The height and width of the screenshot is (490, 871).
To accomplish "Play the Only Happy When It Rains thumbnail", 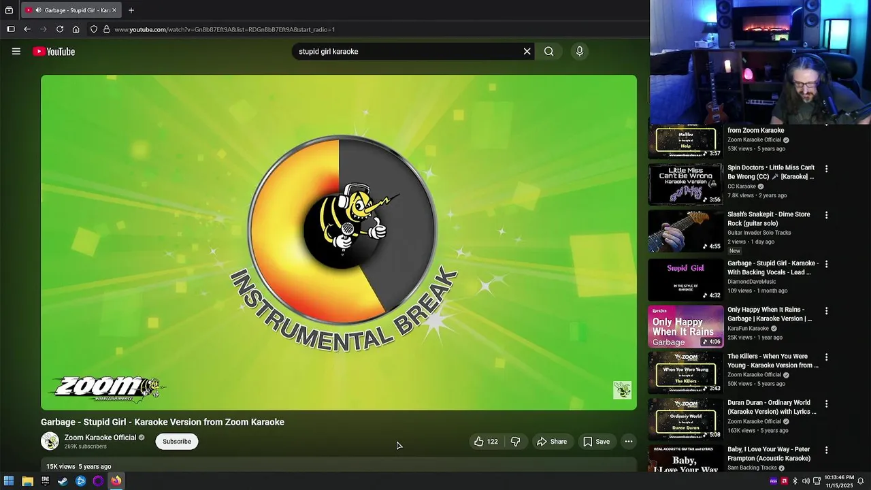I will 685,327.
